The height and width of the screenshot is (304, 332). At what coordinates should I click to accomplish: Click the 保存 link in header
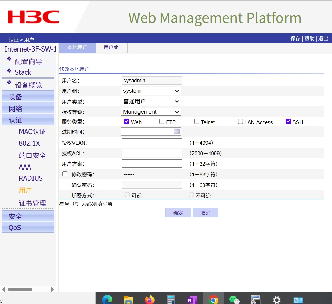295,39
